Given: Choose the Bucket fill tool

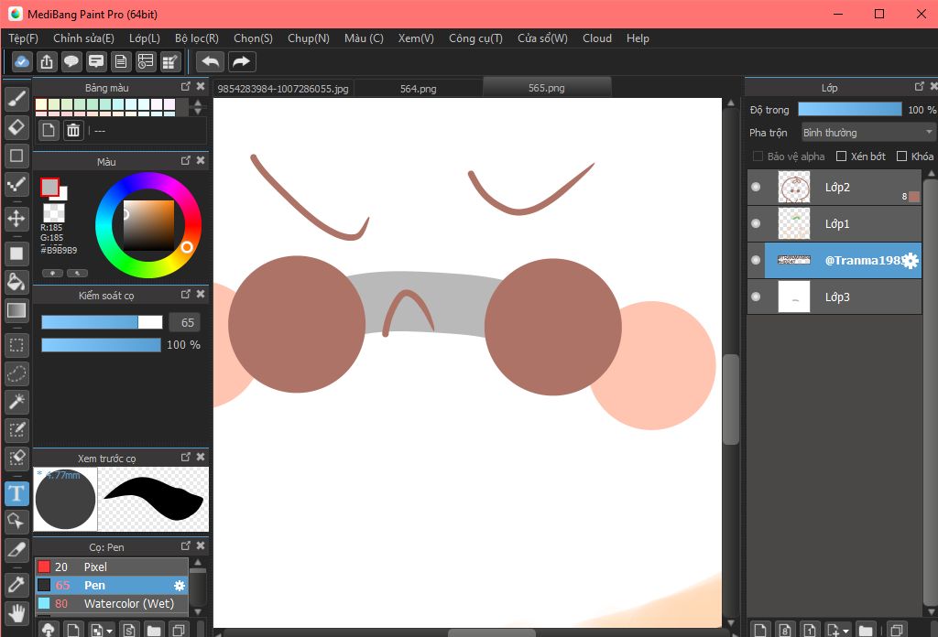Looking at the screenshot, I should pos(16,281).
